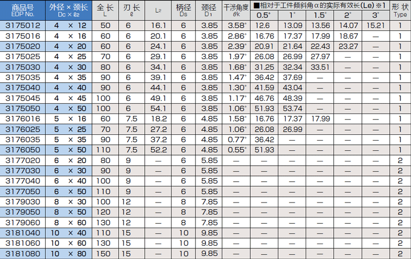Click the 外径 × 颈长 column header
Viewport: 411px width, 259px height.
69,11
